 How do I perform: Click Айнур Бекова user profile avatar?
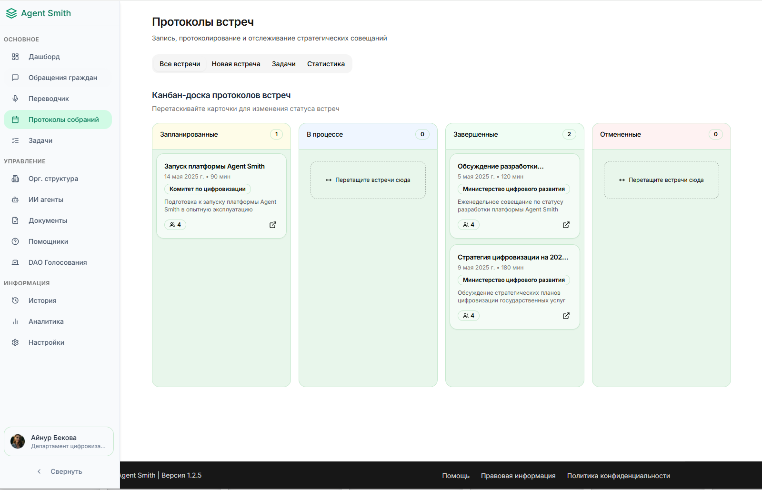(x=18, y=441)
